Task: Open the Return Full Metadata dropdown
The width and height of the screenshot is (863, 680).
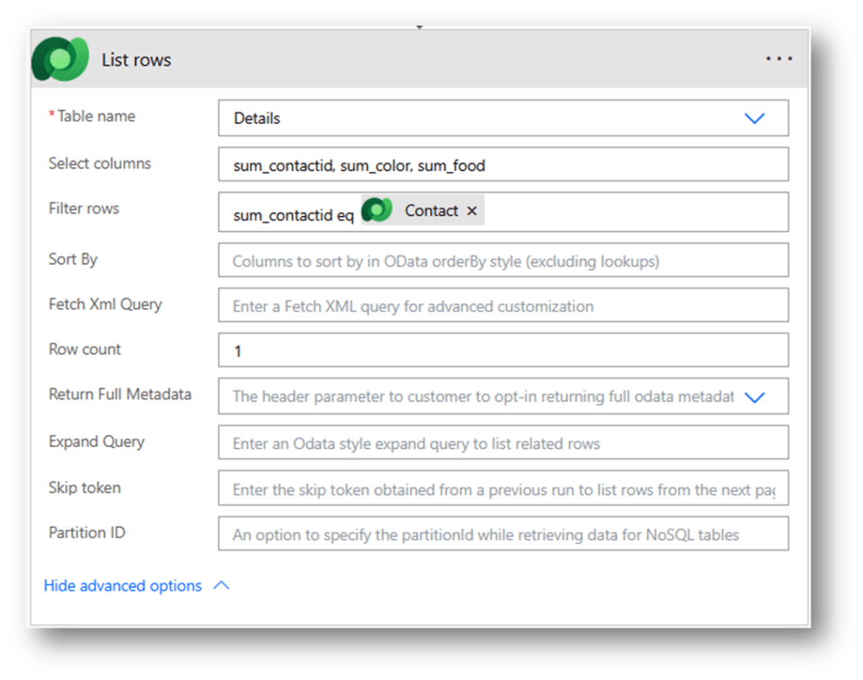Action: 754,397
